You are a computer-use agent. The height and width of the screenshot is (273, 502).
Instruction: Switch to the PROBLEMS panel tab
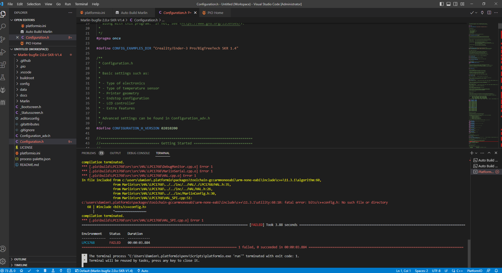(89, 153)
